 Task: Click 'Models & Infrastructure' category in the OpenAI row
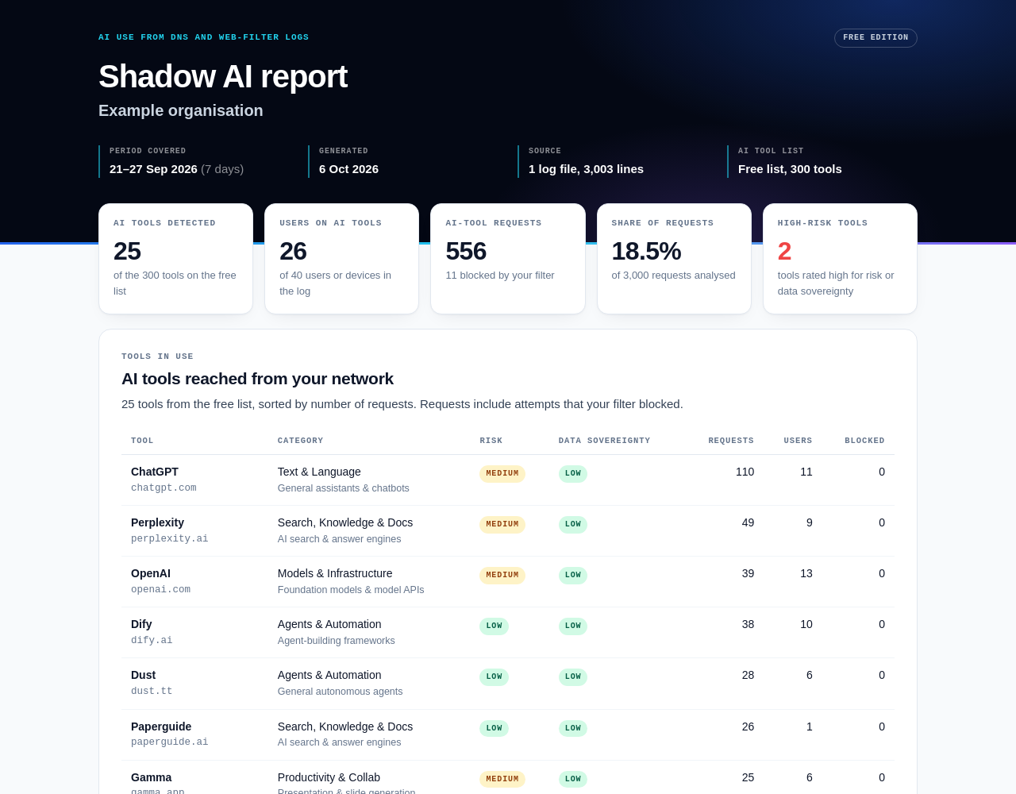[x=335, y=573]
